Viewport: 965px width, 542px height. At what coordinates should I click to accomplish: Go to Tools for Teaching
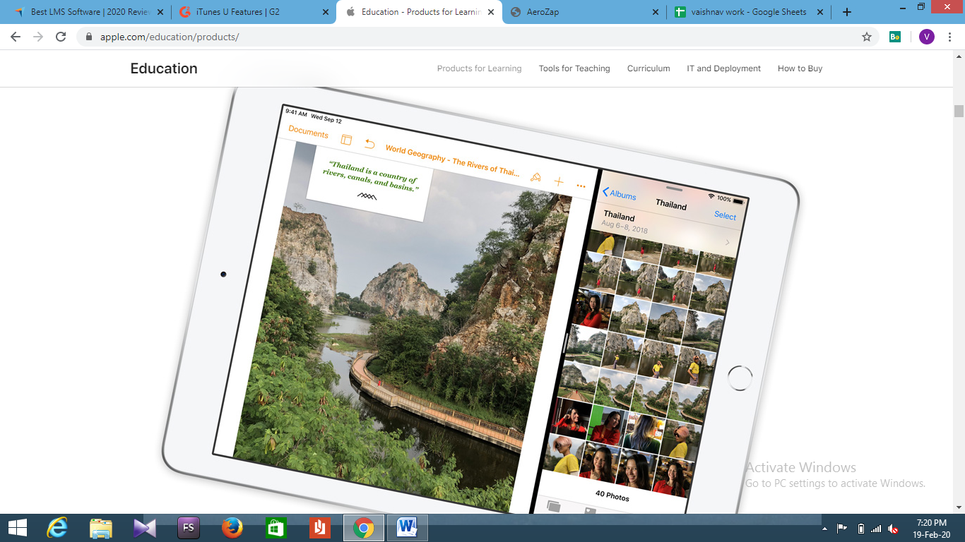(574, 68)
